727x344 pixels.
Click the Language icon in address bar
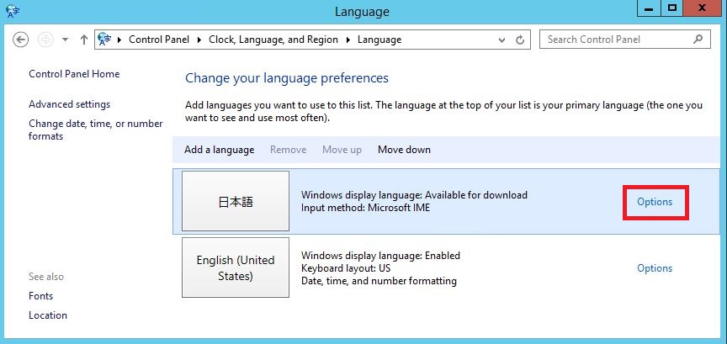105,40
